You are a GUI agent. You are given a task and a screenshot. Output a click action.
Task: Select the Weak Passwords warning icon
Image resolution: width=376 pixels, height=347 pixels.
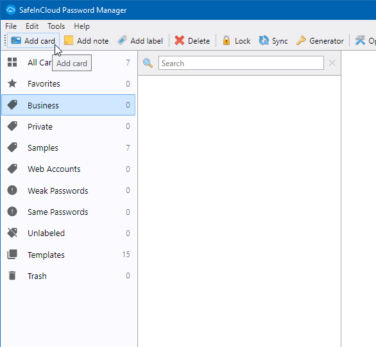12,190
